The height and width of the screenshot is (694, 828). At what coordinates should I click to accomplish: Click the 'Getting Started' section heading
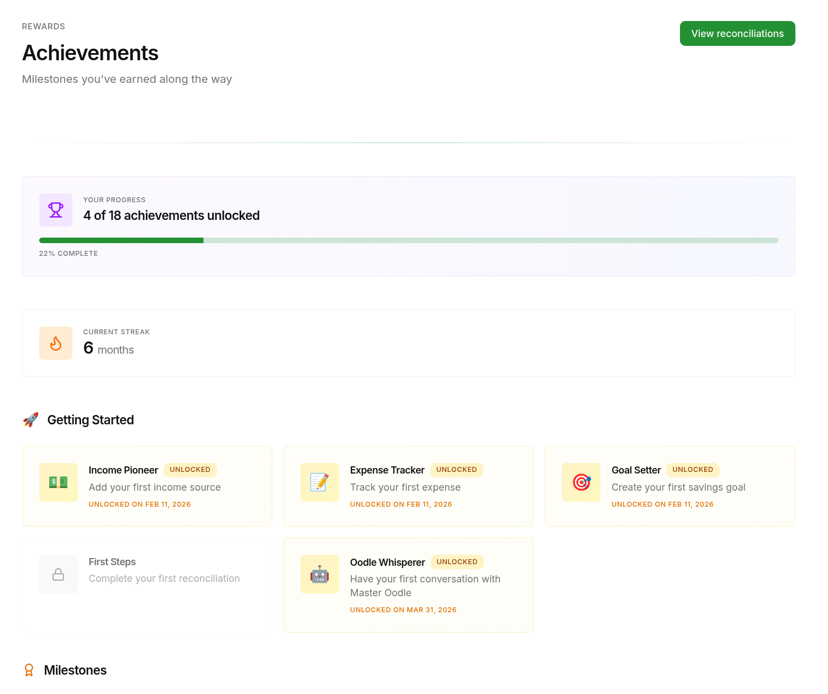coord(91,420)
